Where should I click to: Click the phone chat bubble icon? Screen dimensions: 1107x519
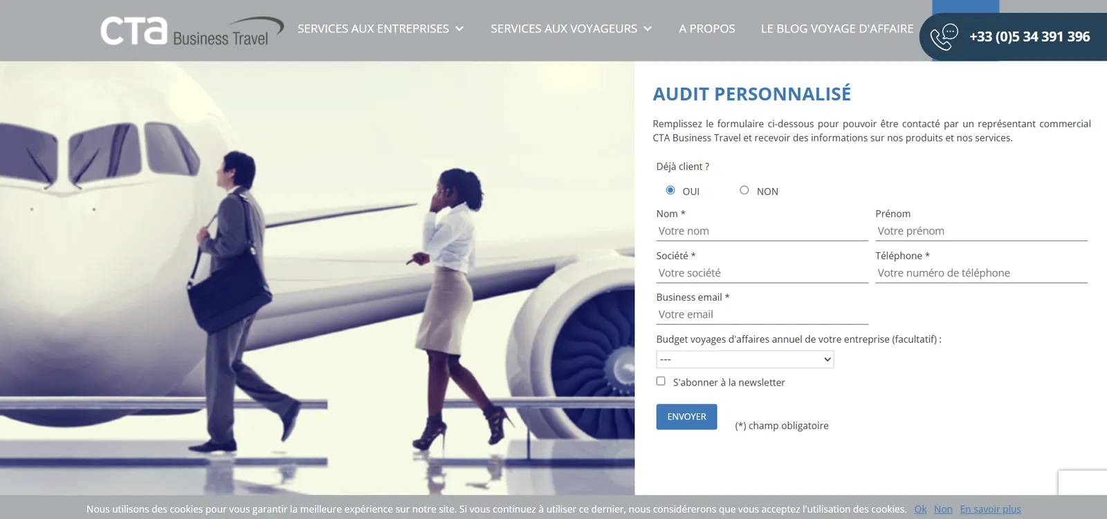click(x=944, y=37)
